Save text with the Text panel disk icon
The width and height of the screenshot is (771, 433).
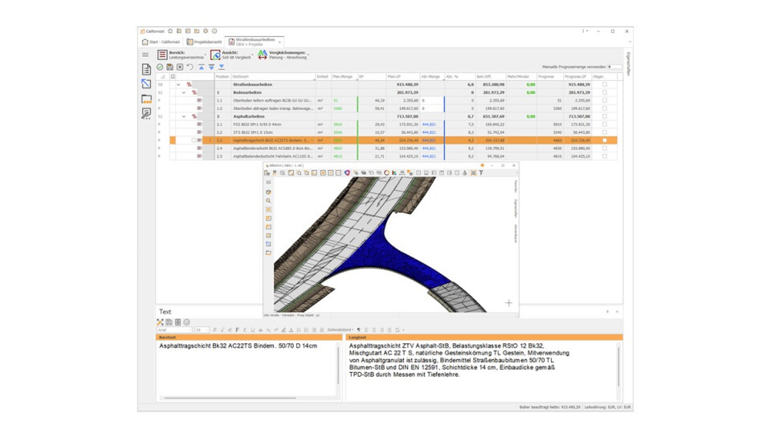click(169, 322)
